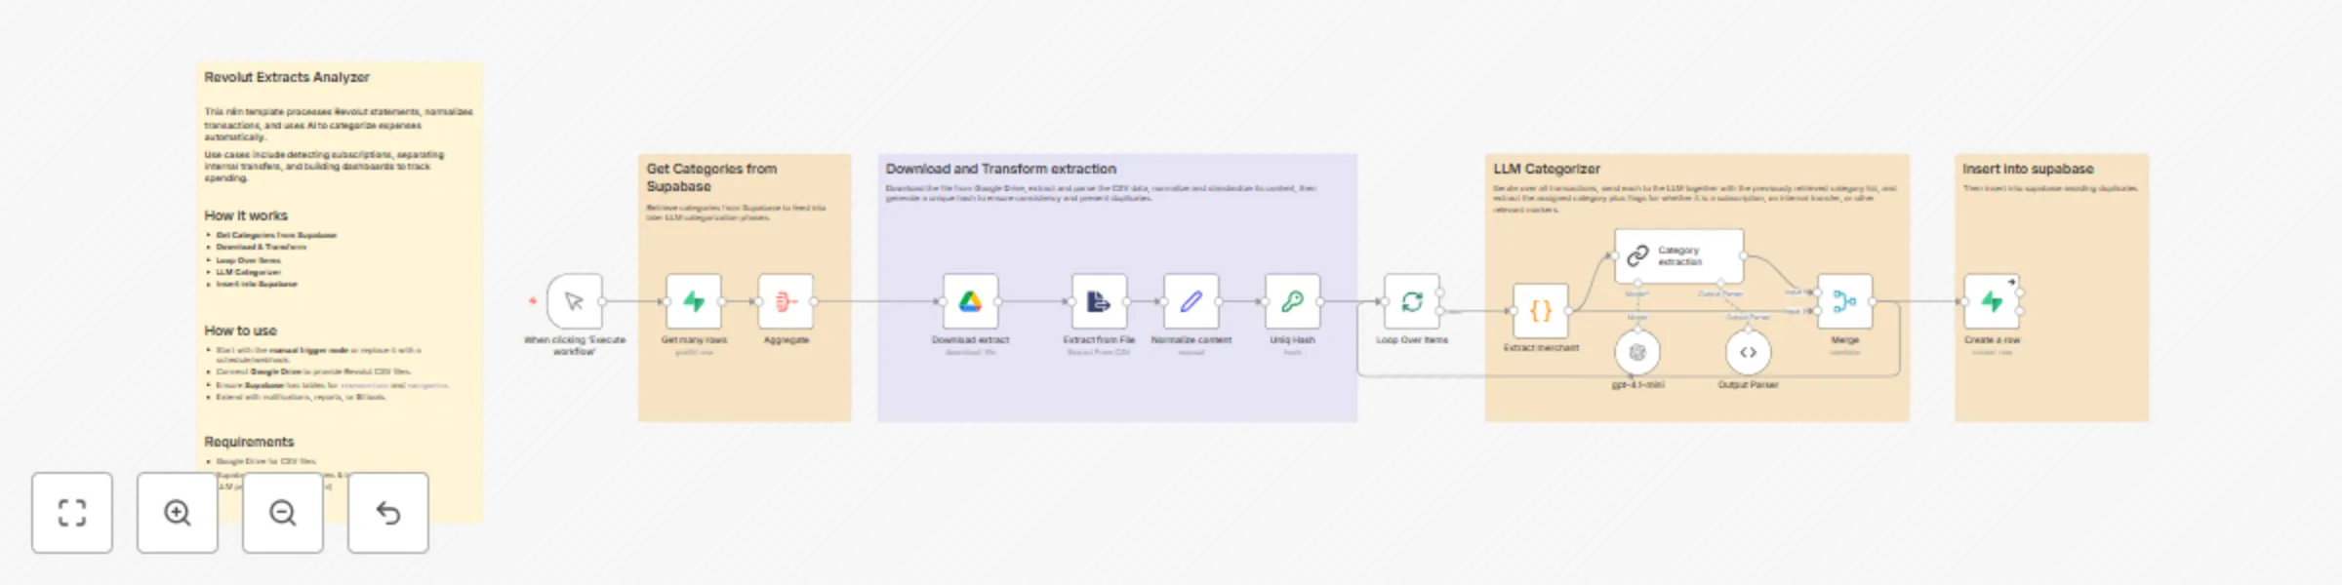This screenshot has width=2342, height=585.
Task: Select the 'Uniq Hash' key node
Action: [1292, 301]
